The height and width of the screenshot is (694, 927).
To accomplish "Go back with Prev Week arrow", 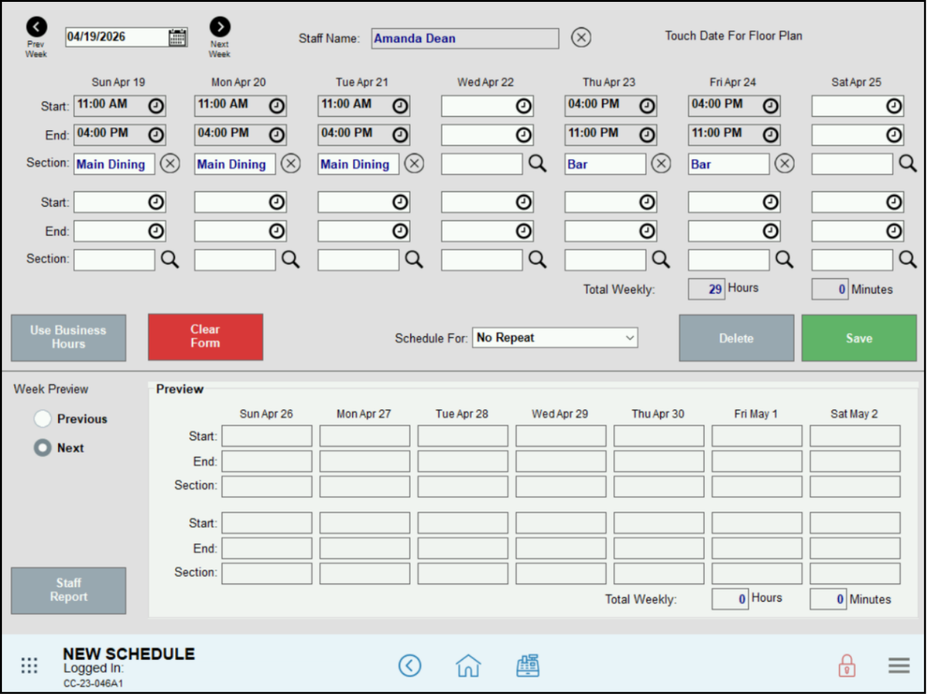I will point(36,26).
